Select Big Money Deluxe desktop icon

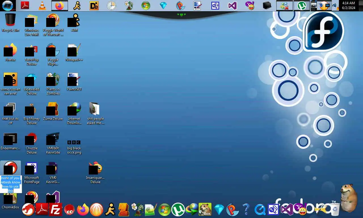coord(31,113)
